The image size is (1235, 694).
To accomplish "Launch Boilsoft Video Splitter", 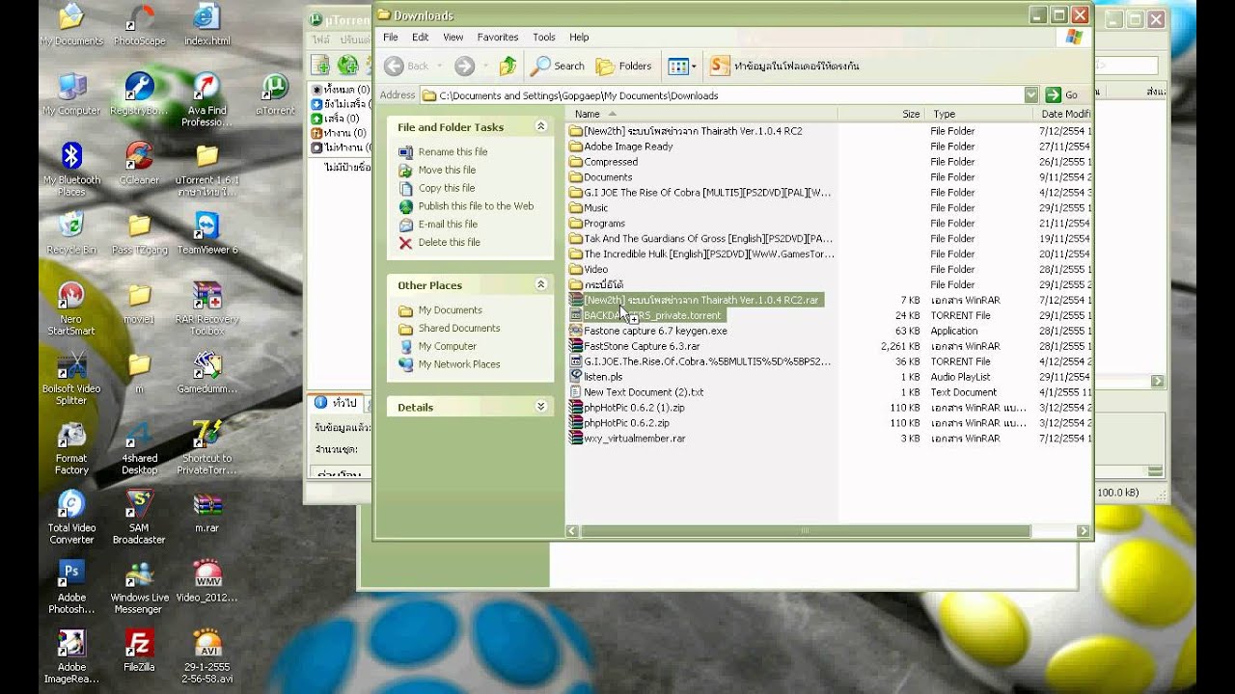I will click(71, 378).
